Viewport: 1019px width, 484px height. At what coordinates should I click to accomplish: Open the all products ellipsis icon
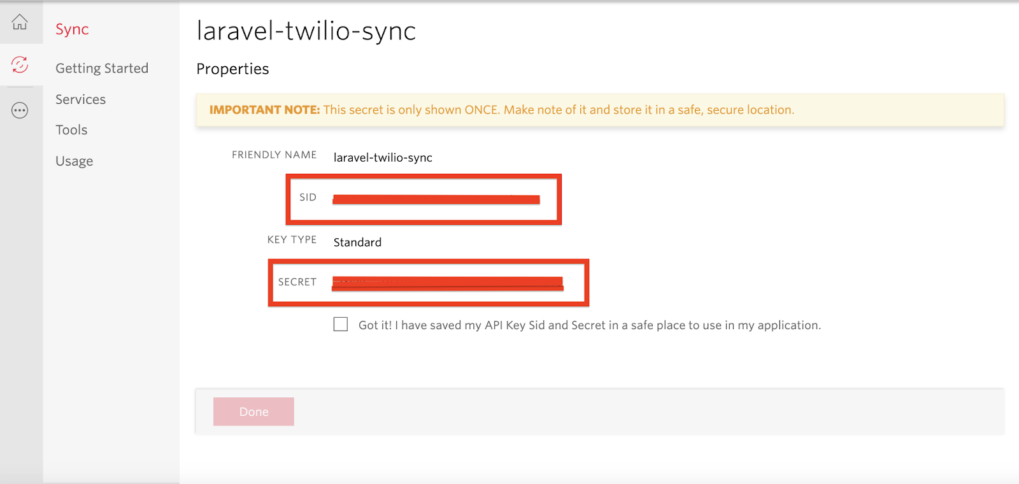(x=20, y=110)
